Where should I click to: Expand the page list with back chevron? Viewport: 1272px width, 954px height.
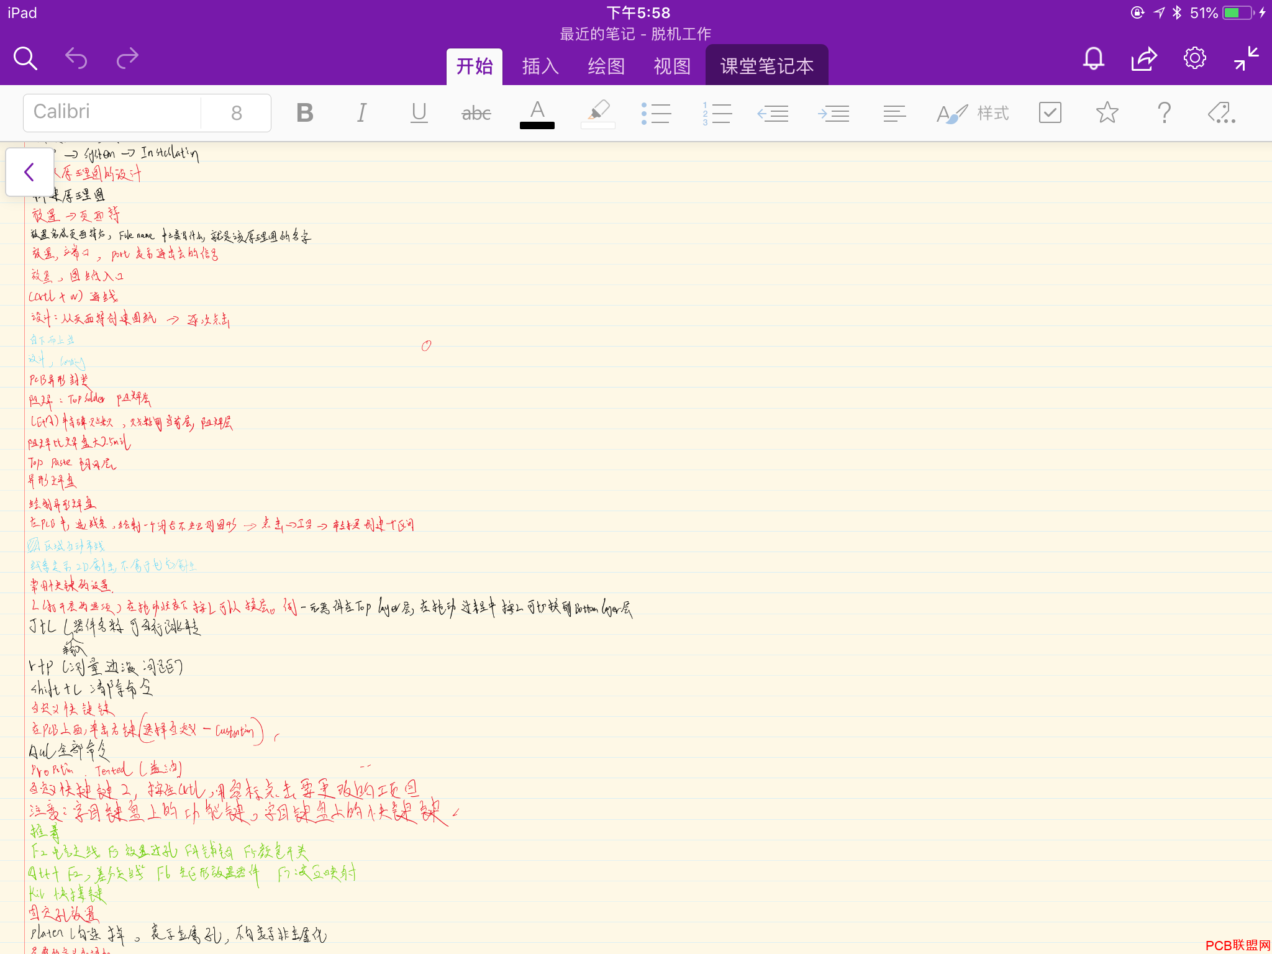pyautogui.click(x=29, y=172)
